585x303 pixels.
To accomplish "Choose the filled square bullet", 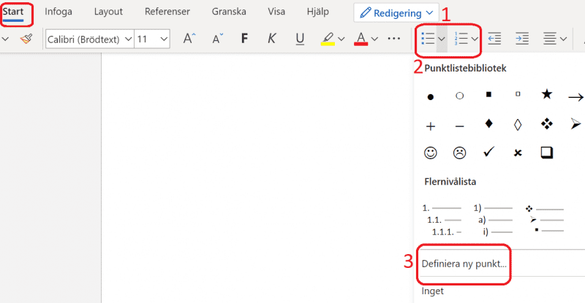I will (488, 95).
